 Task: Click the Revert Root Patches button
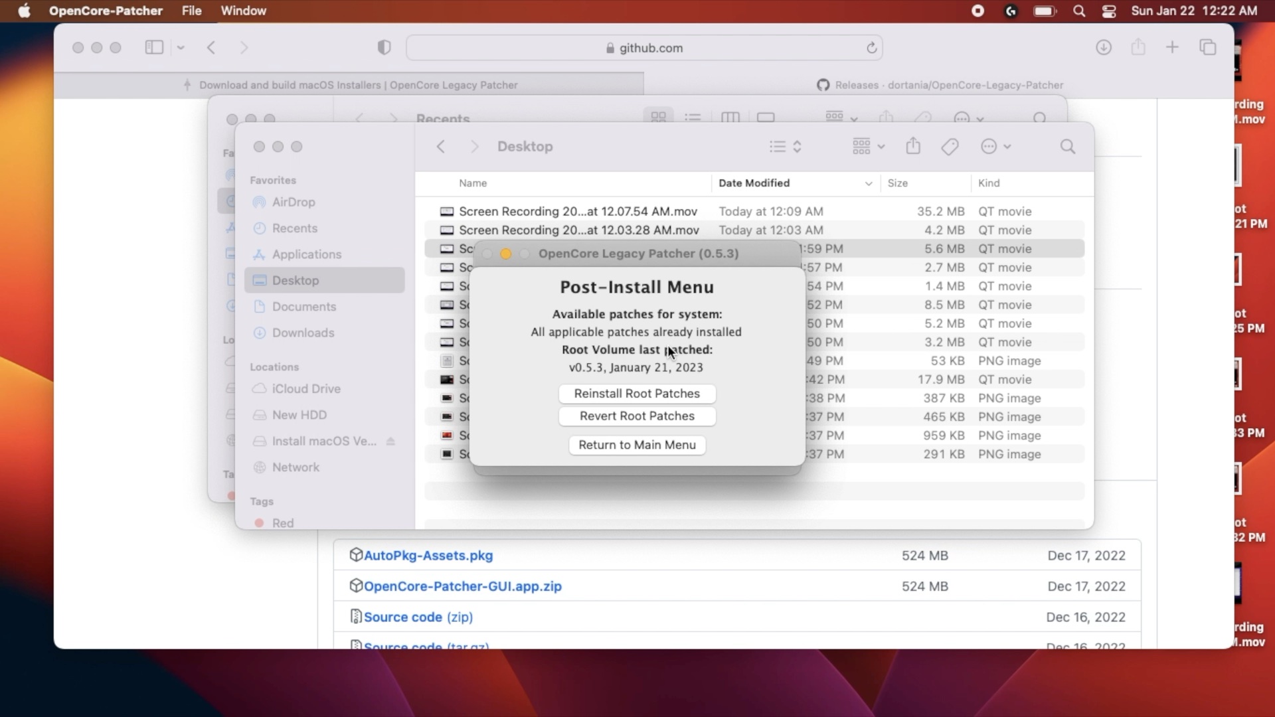[x=637, y=416]
